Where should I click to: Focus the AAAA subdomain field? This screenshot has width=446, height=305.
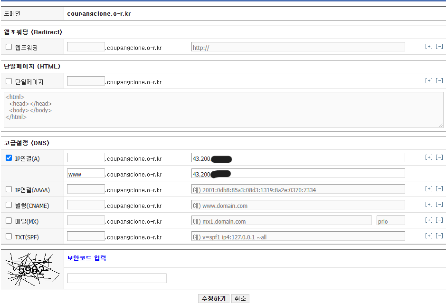[86, 189]
